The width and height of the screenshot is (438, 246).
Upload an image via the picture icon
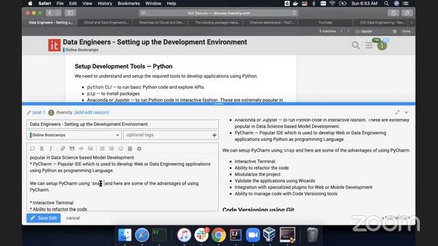click(90, 149)
